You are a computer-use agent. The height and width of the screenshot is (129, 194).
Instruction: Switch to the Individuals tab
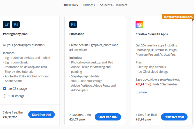70,5
